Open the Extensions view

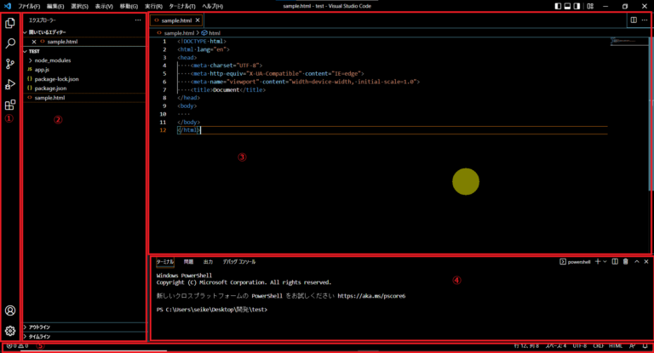(10, 105)
